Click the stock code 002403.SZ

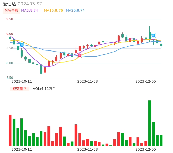[30, 4]
